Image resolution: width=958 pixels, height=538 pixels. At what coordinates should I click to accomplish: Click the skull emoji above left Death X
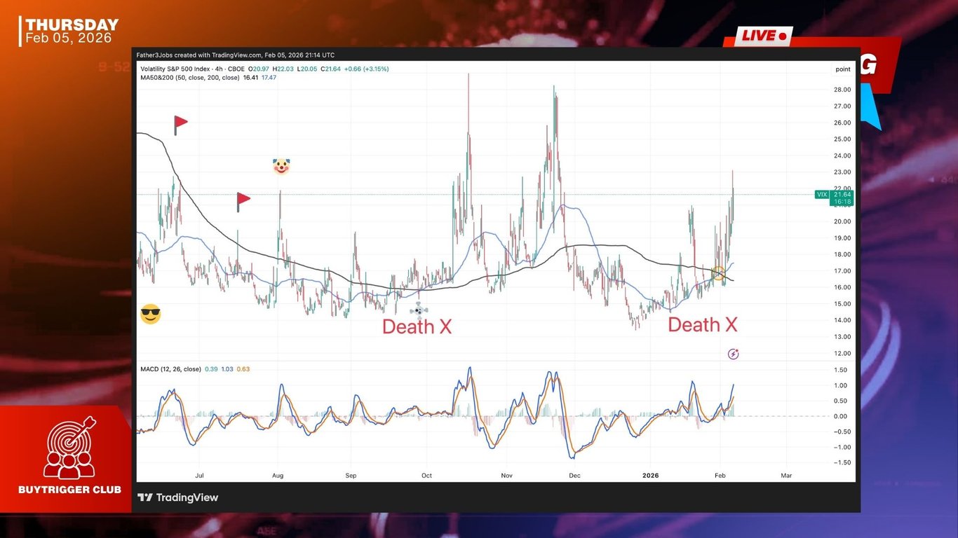click(419, 310)
